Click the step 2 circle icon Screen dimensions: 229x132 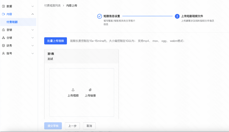(177, 16)
